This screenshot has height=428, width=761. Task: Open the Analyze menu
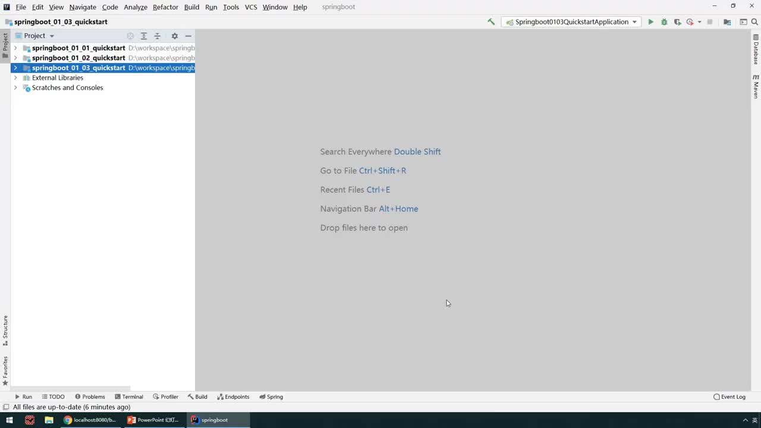136,7
